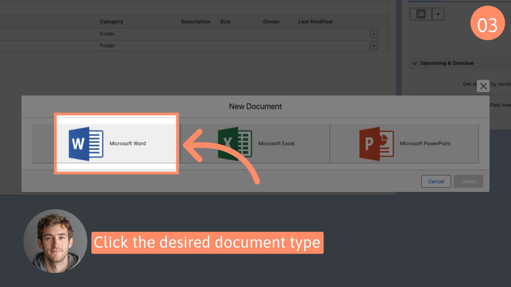Click the Size column header
The image size is (511, 287).
click(x=225, y=22)
